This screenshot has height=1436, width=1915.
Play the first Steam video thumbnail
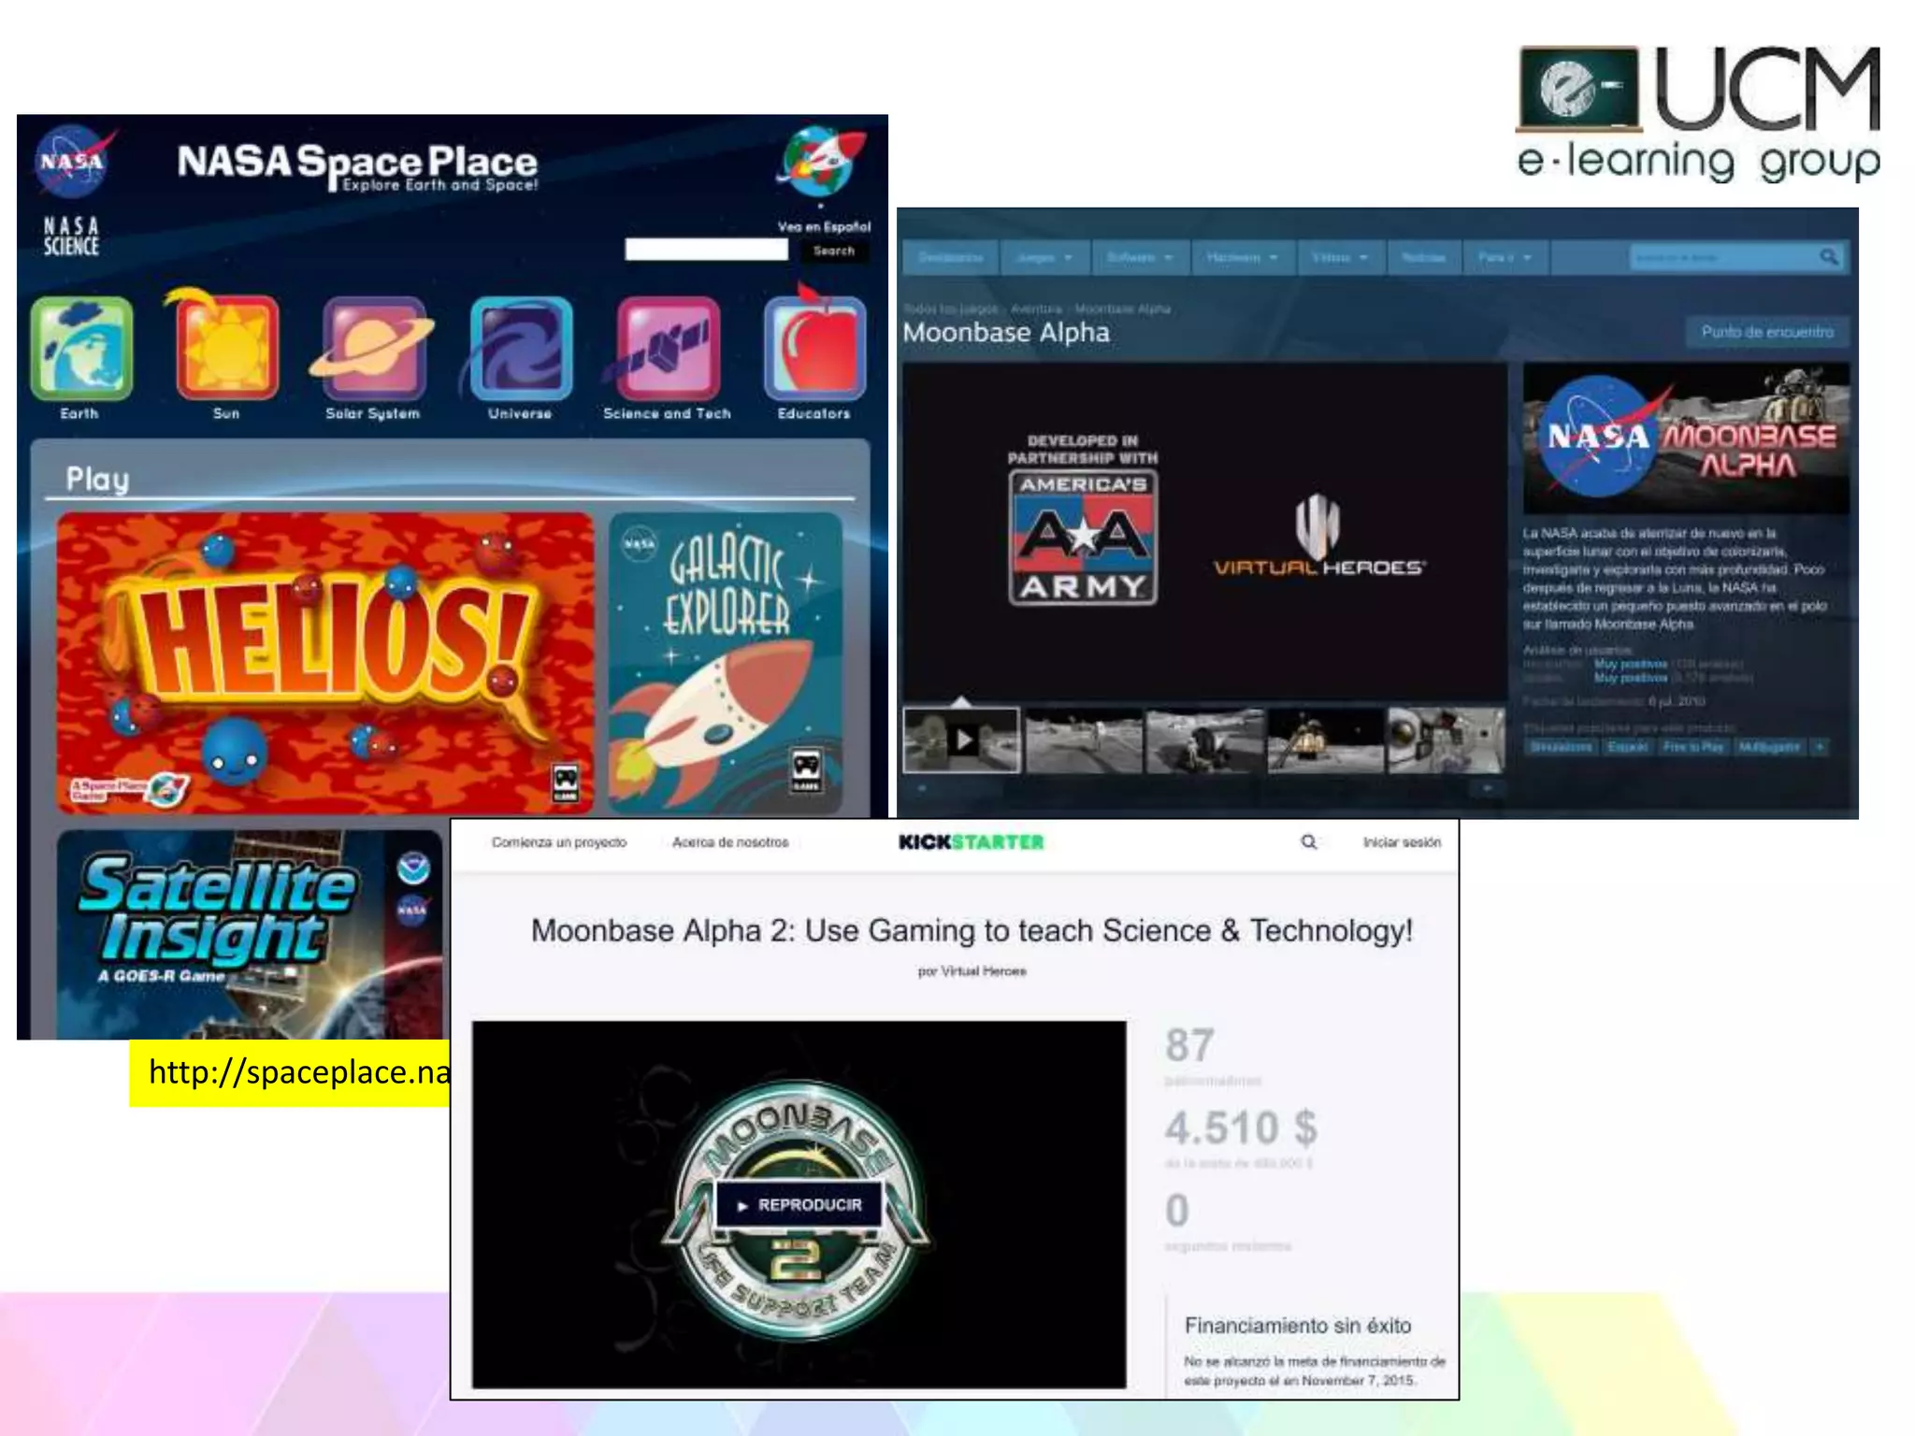961,740
